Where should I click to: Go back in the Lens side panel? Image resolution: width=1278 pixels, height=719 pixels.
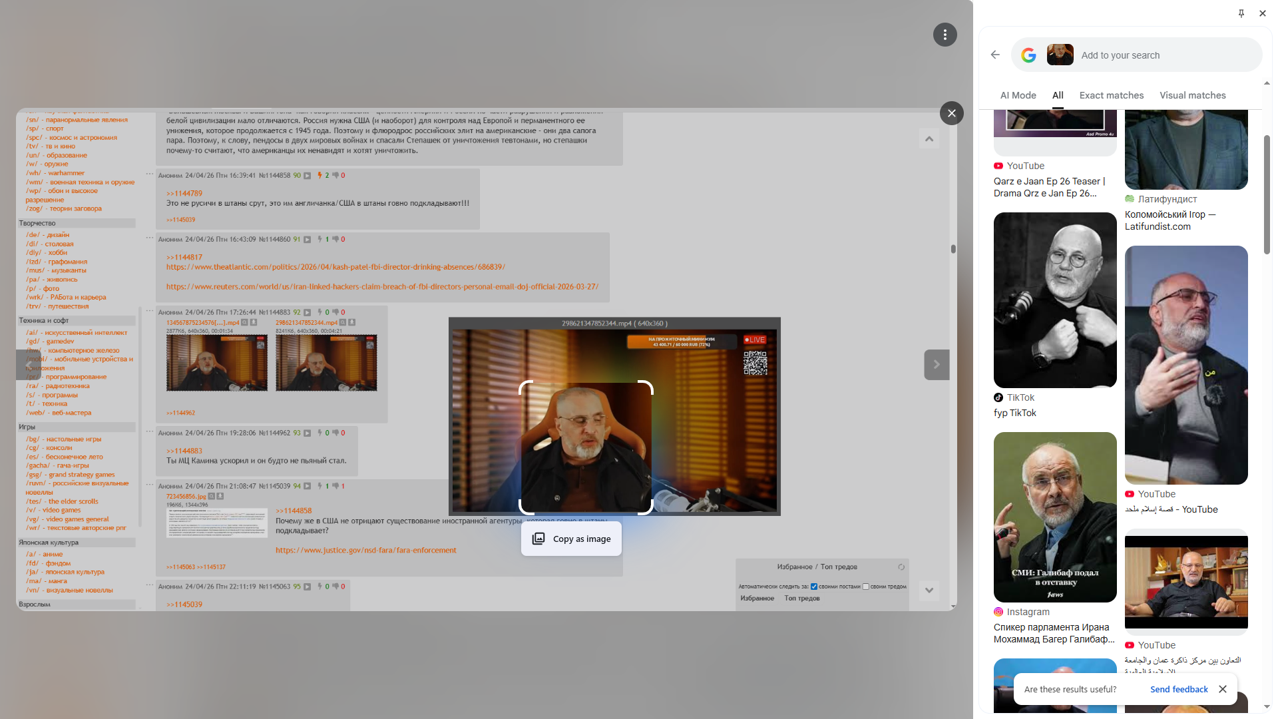coord(995,55)
